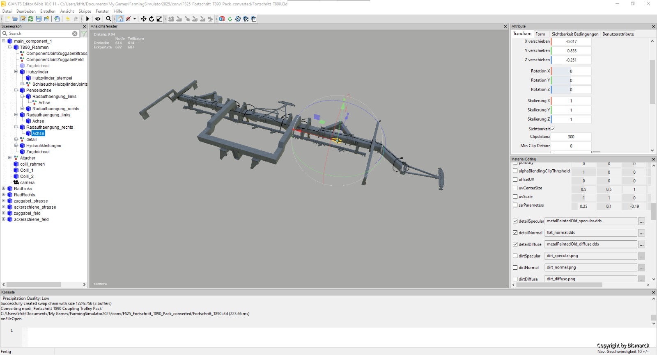Click the magnifying glass toolbar icon
Viewport: 657px width, 355px height.
tap(108, 19)
